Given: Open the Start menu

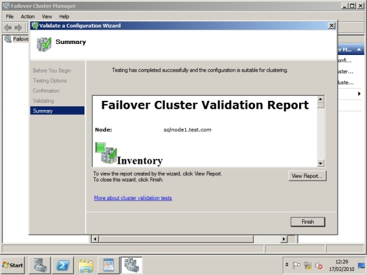Looking at the screenshot, I should click(x=13, y=265).
